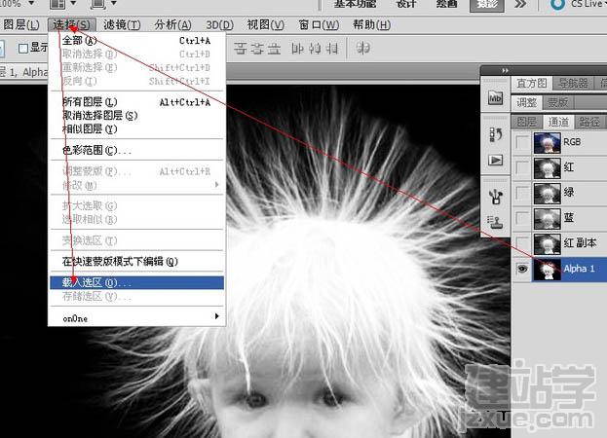Switch to the 绘画 workspace

pyautogui.click(x=446, y=4)
